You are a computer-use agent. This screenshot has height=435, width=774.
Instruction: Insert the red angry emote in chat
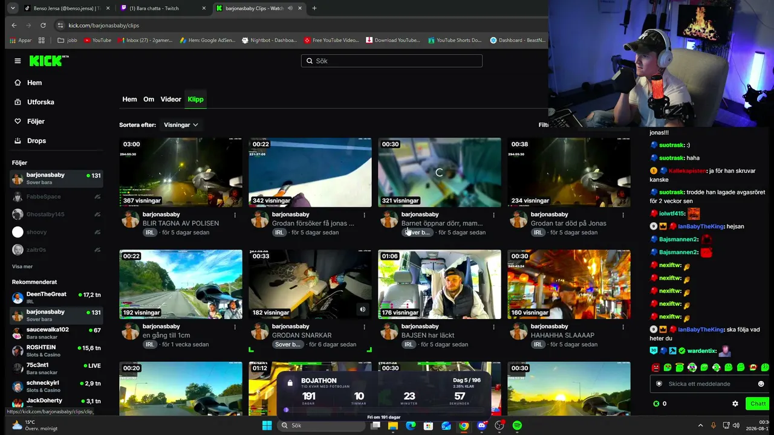coord(655,367)
